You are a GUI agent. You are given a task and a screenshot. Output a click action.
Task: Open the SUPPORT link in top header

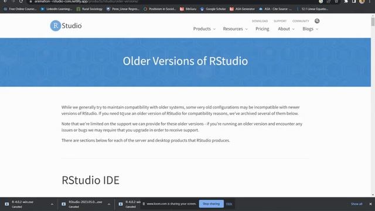pos(280,21)
